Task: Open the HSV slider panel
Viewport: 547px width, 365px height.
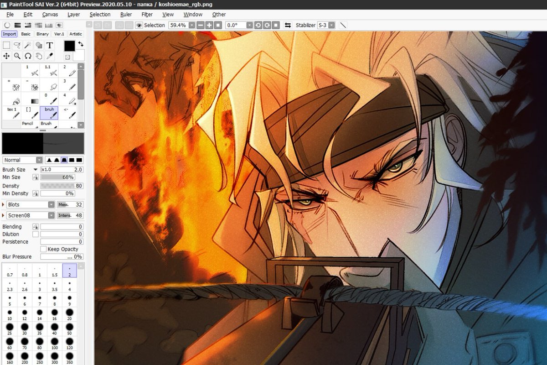Action: coord(28,25)
